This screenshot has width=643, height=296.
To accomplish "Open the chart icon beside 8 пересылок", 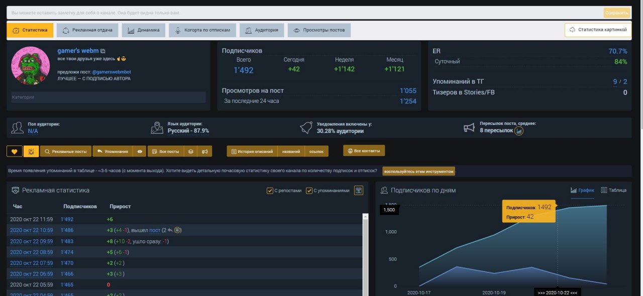I will [519, 130].
